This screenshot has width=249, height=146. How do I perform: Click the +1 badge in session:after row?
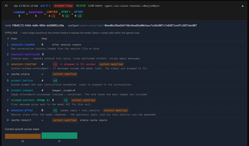(55, 110)
